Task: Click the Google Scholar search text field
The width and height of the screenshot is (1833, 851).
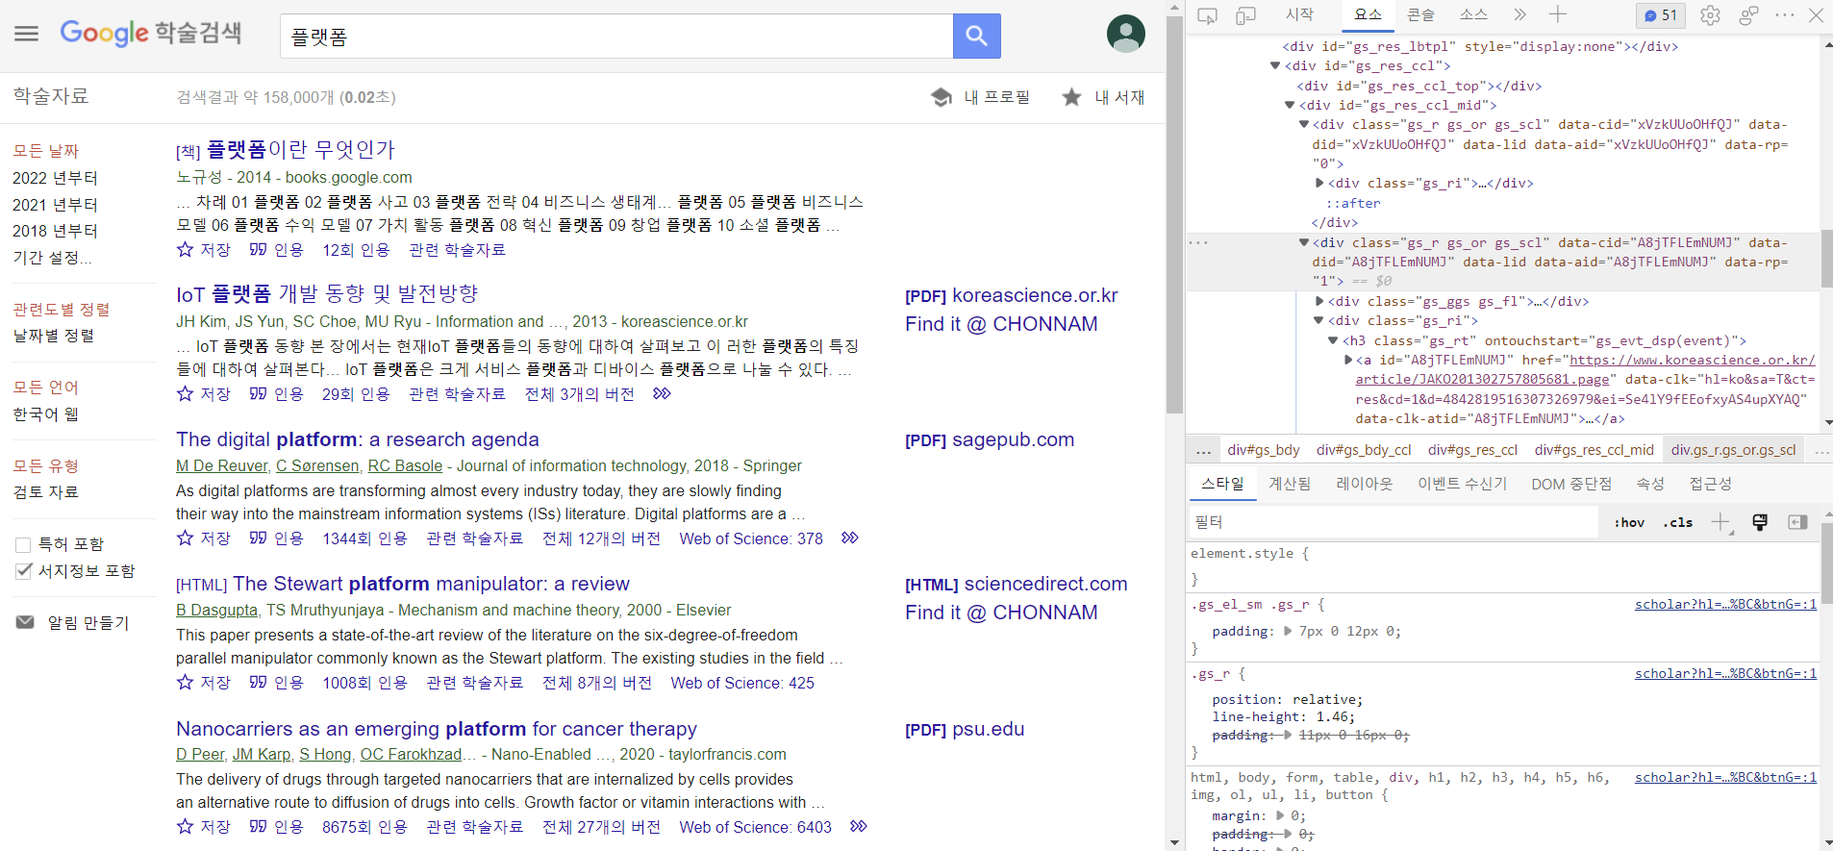Action: point(616,37)
